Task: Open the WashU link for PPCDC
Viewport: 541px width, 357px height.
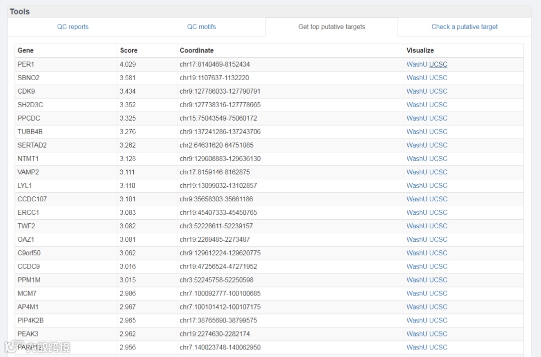Action: pyautogui.click(x=417, y=118)
